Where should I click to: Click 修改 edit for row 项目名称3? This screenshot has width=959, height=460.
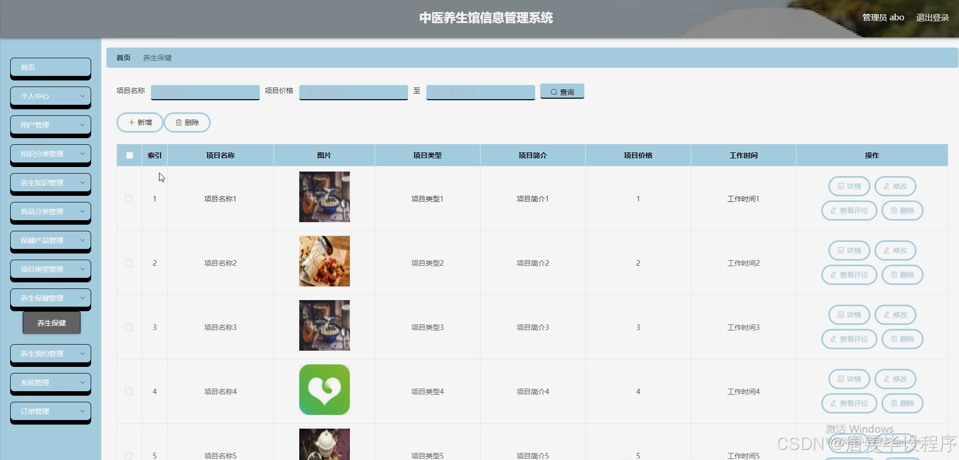coord(895,315)
